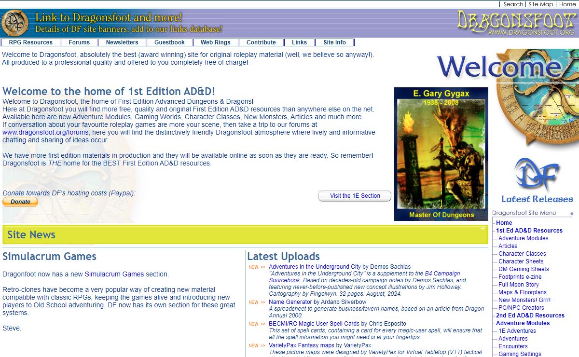579x357 pixels.
Task: Open VarietyPax Fantasy maps link
Action: click(302, 345)
